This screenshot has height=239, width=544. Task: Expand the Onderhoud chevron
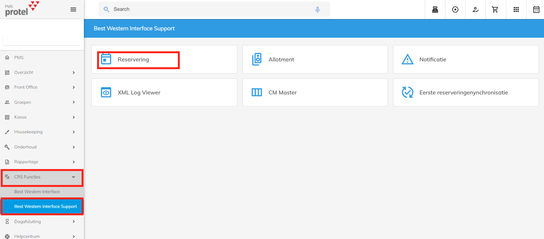click(x=74, y=147)
